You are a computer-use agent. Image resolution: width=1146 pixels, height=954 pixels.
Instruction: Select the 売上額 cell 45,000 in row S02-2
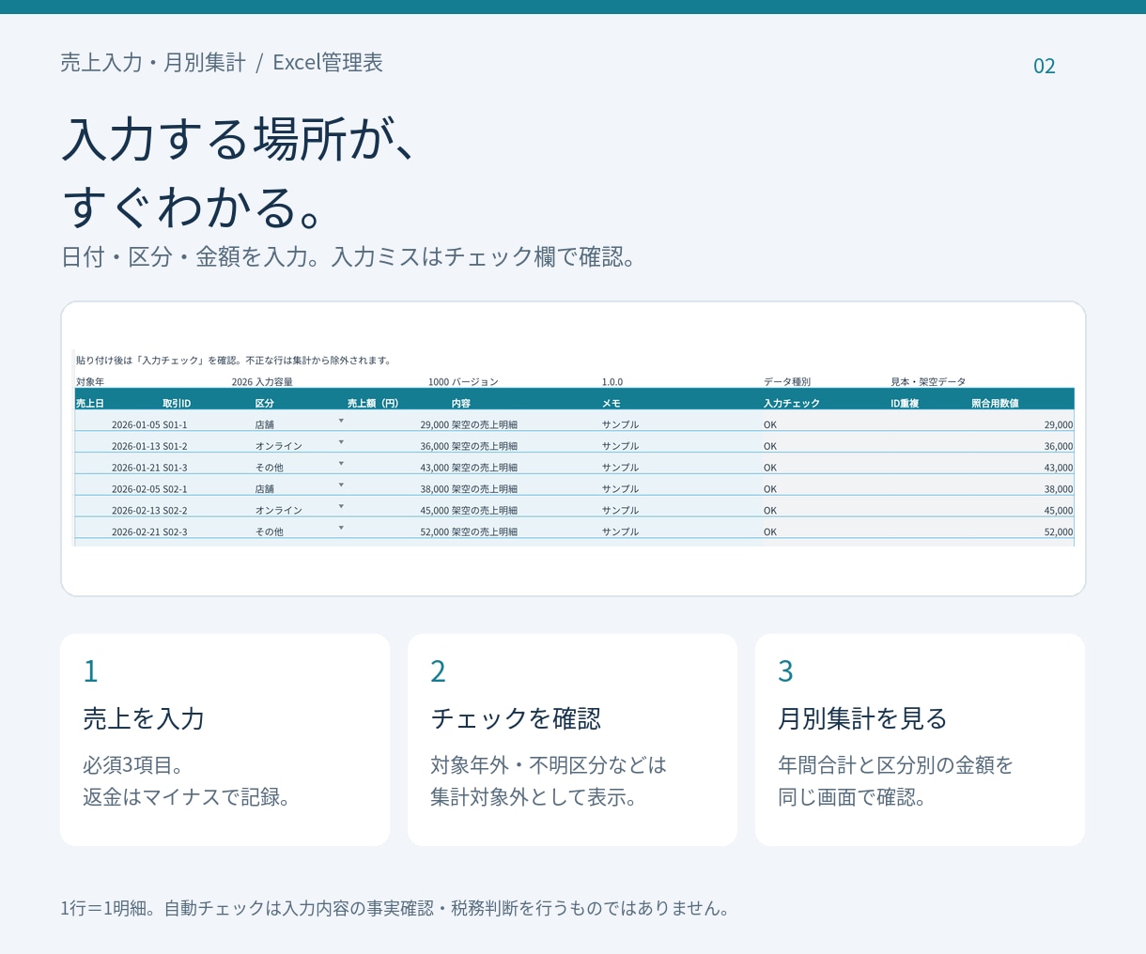click(x=435, y=511)
